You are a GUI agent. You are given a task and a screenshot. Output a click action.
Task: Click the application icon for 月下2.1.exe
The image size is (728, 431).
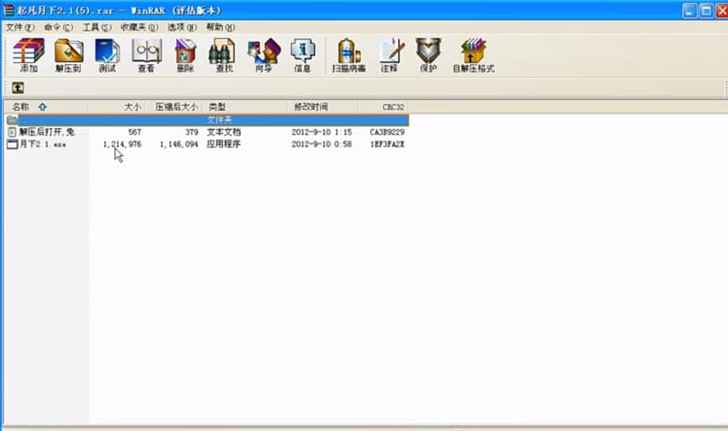(13, 144)
